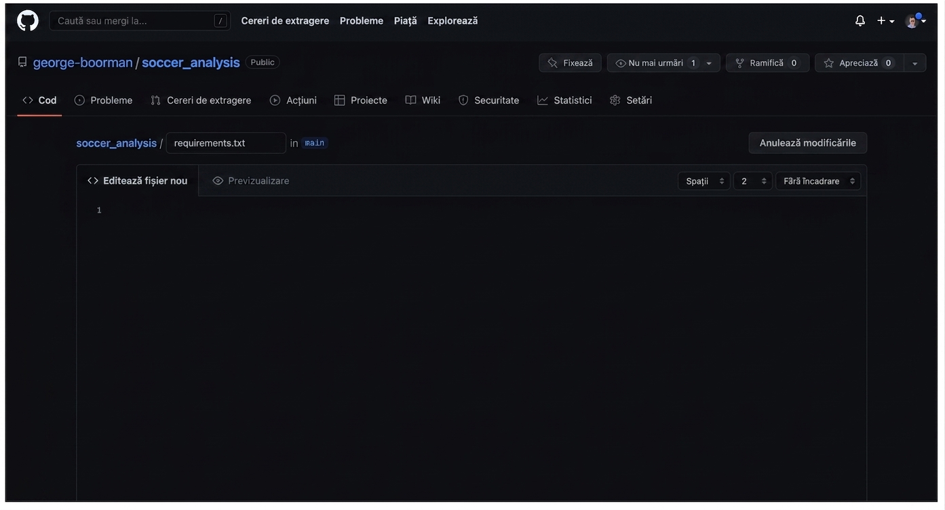Switch to the 'Cereri de extragere' repository tab
Image resolution: width=945 pixels, height=510 pixels.
pyautogui.click(x=201, y=100)
